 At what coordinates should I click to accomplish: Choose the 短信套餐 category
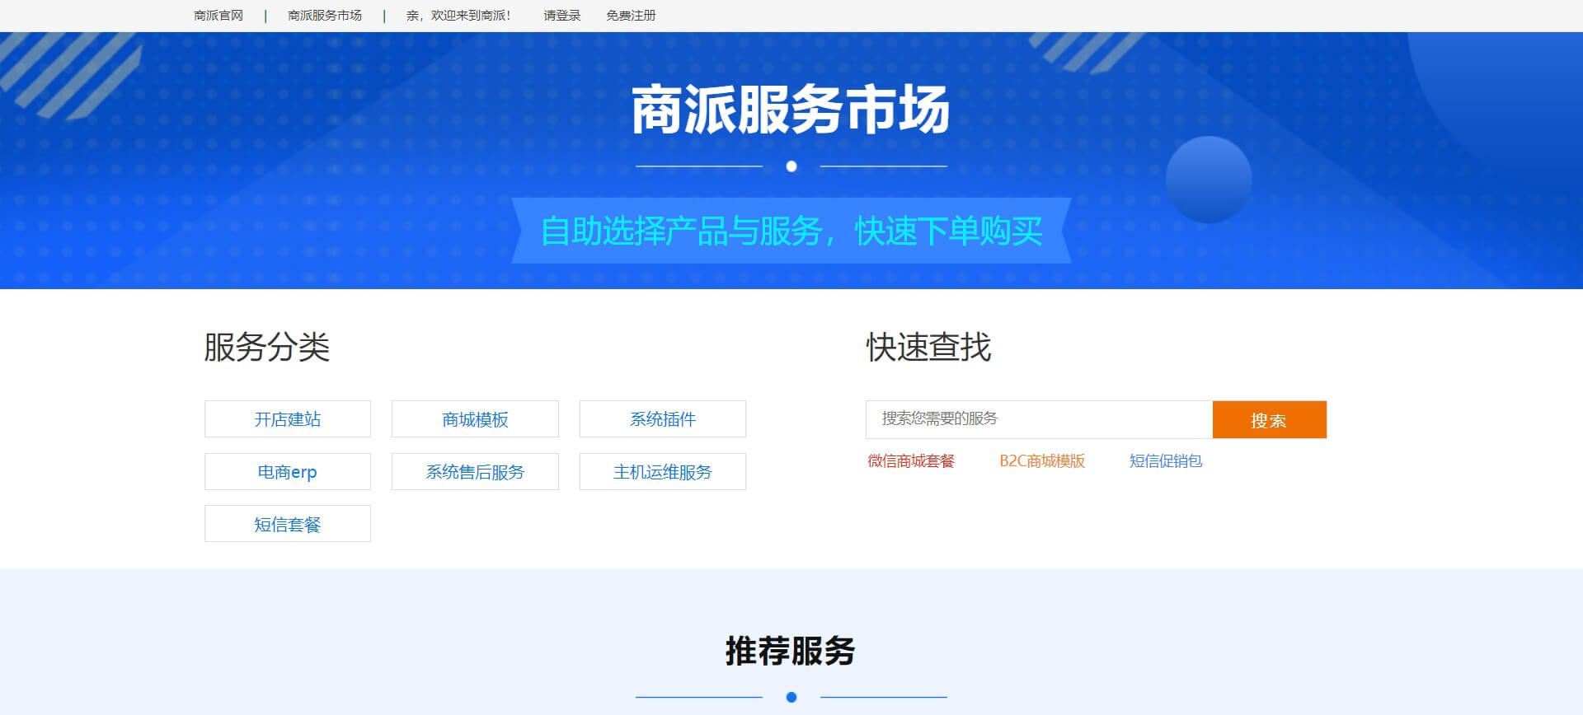click(288, 524)
